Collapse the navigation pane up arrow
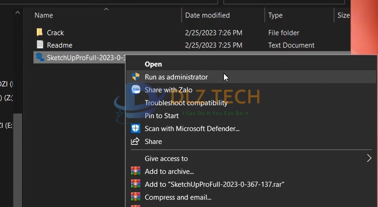The height and width of the screenshot is (207, 378). (x=18, y=13)
